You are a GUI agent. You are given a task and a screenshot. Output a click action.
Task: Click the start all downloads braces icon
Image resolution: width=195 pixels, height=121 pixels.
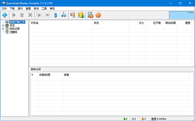point(39,15)
